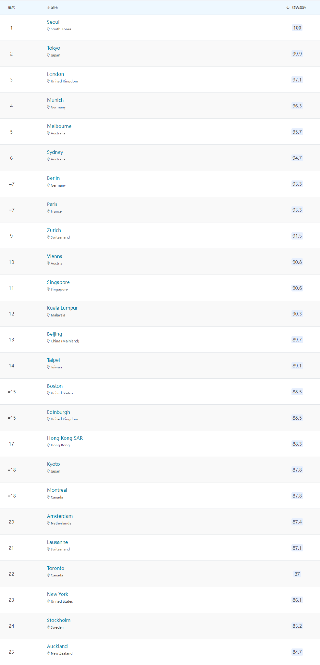Click Seoul's score badge 100

click(x=297, y=28)
